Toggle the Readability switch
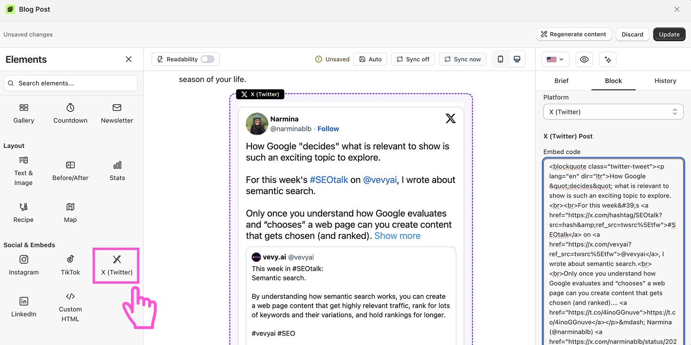 coord(208,59)
